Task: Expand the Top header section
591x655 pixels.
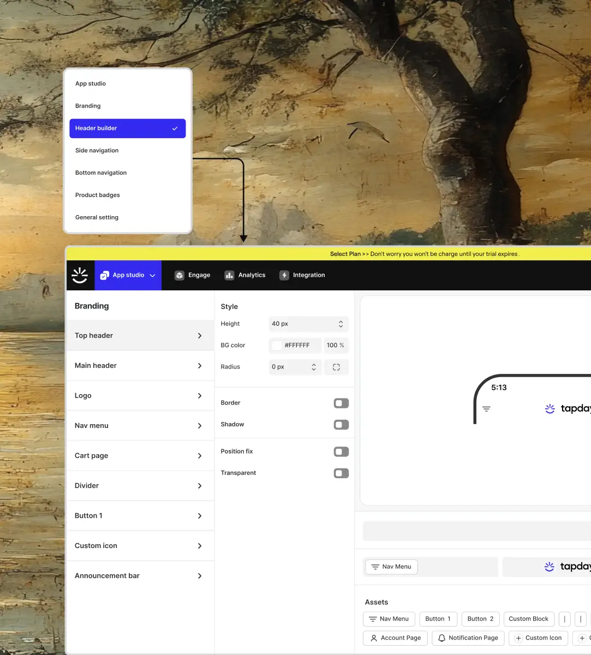Action: (140, 336)
